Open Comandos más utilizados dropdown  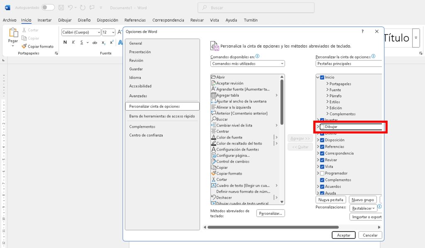[x=247, y=64]
